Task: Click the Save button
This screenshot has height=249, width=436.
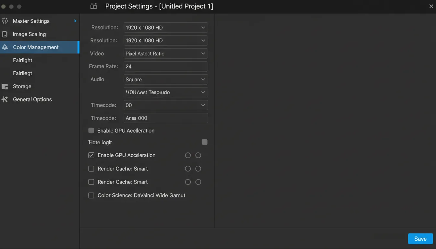Action: point(420,239)
